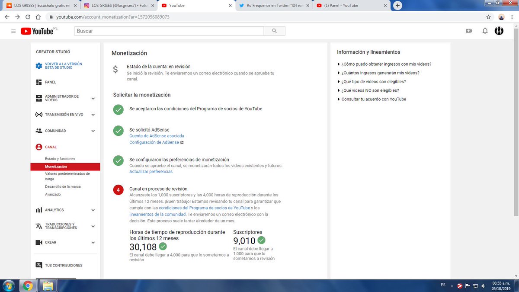The image size is (519, 292).
Task: Switch to the Ru Frequence Twitter tab
Action: pyautogui.click(x=273, y=6)
